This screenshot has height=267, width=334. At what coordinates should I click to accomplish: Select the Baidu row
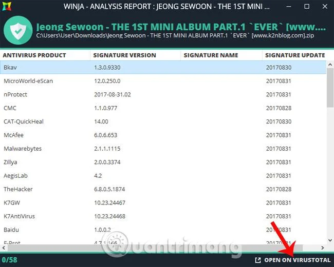[x=163, y=230]
